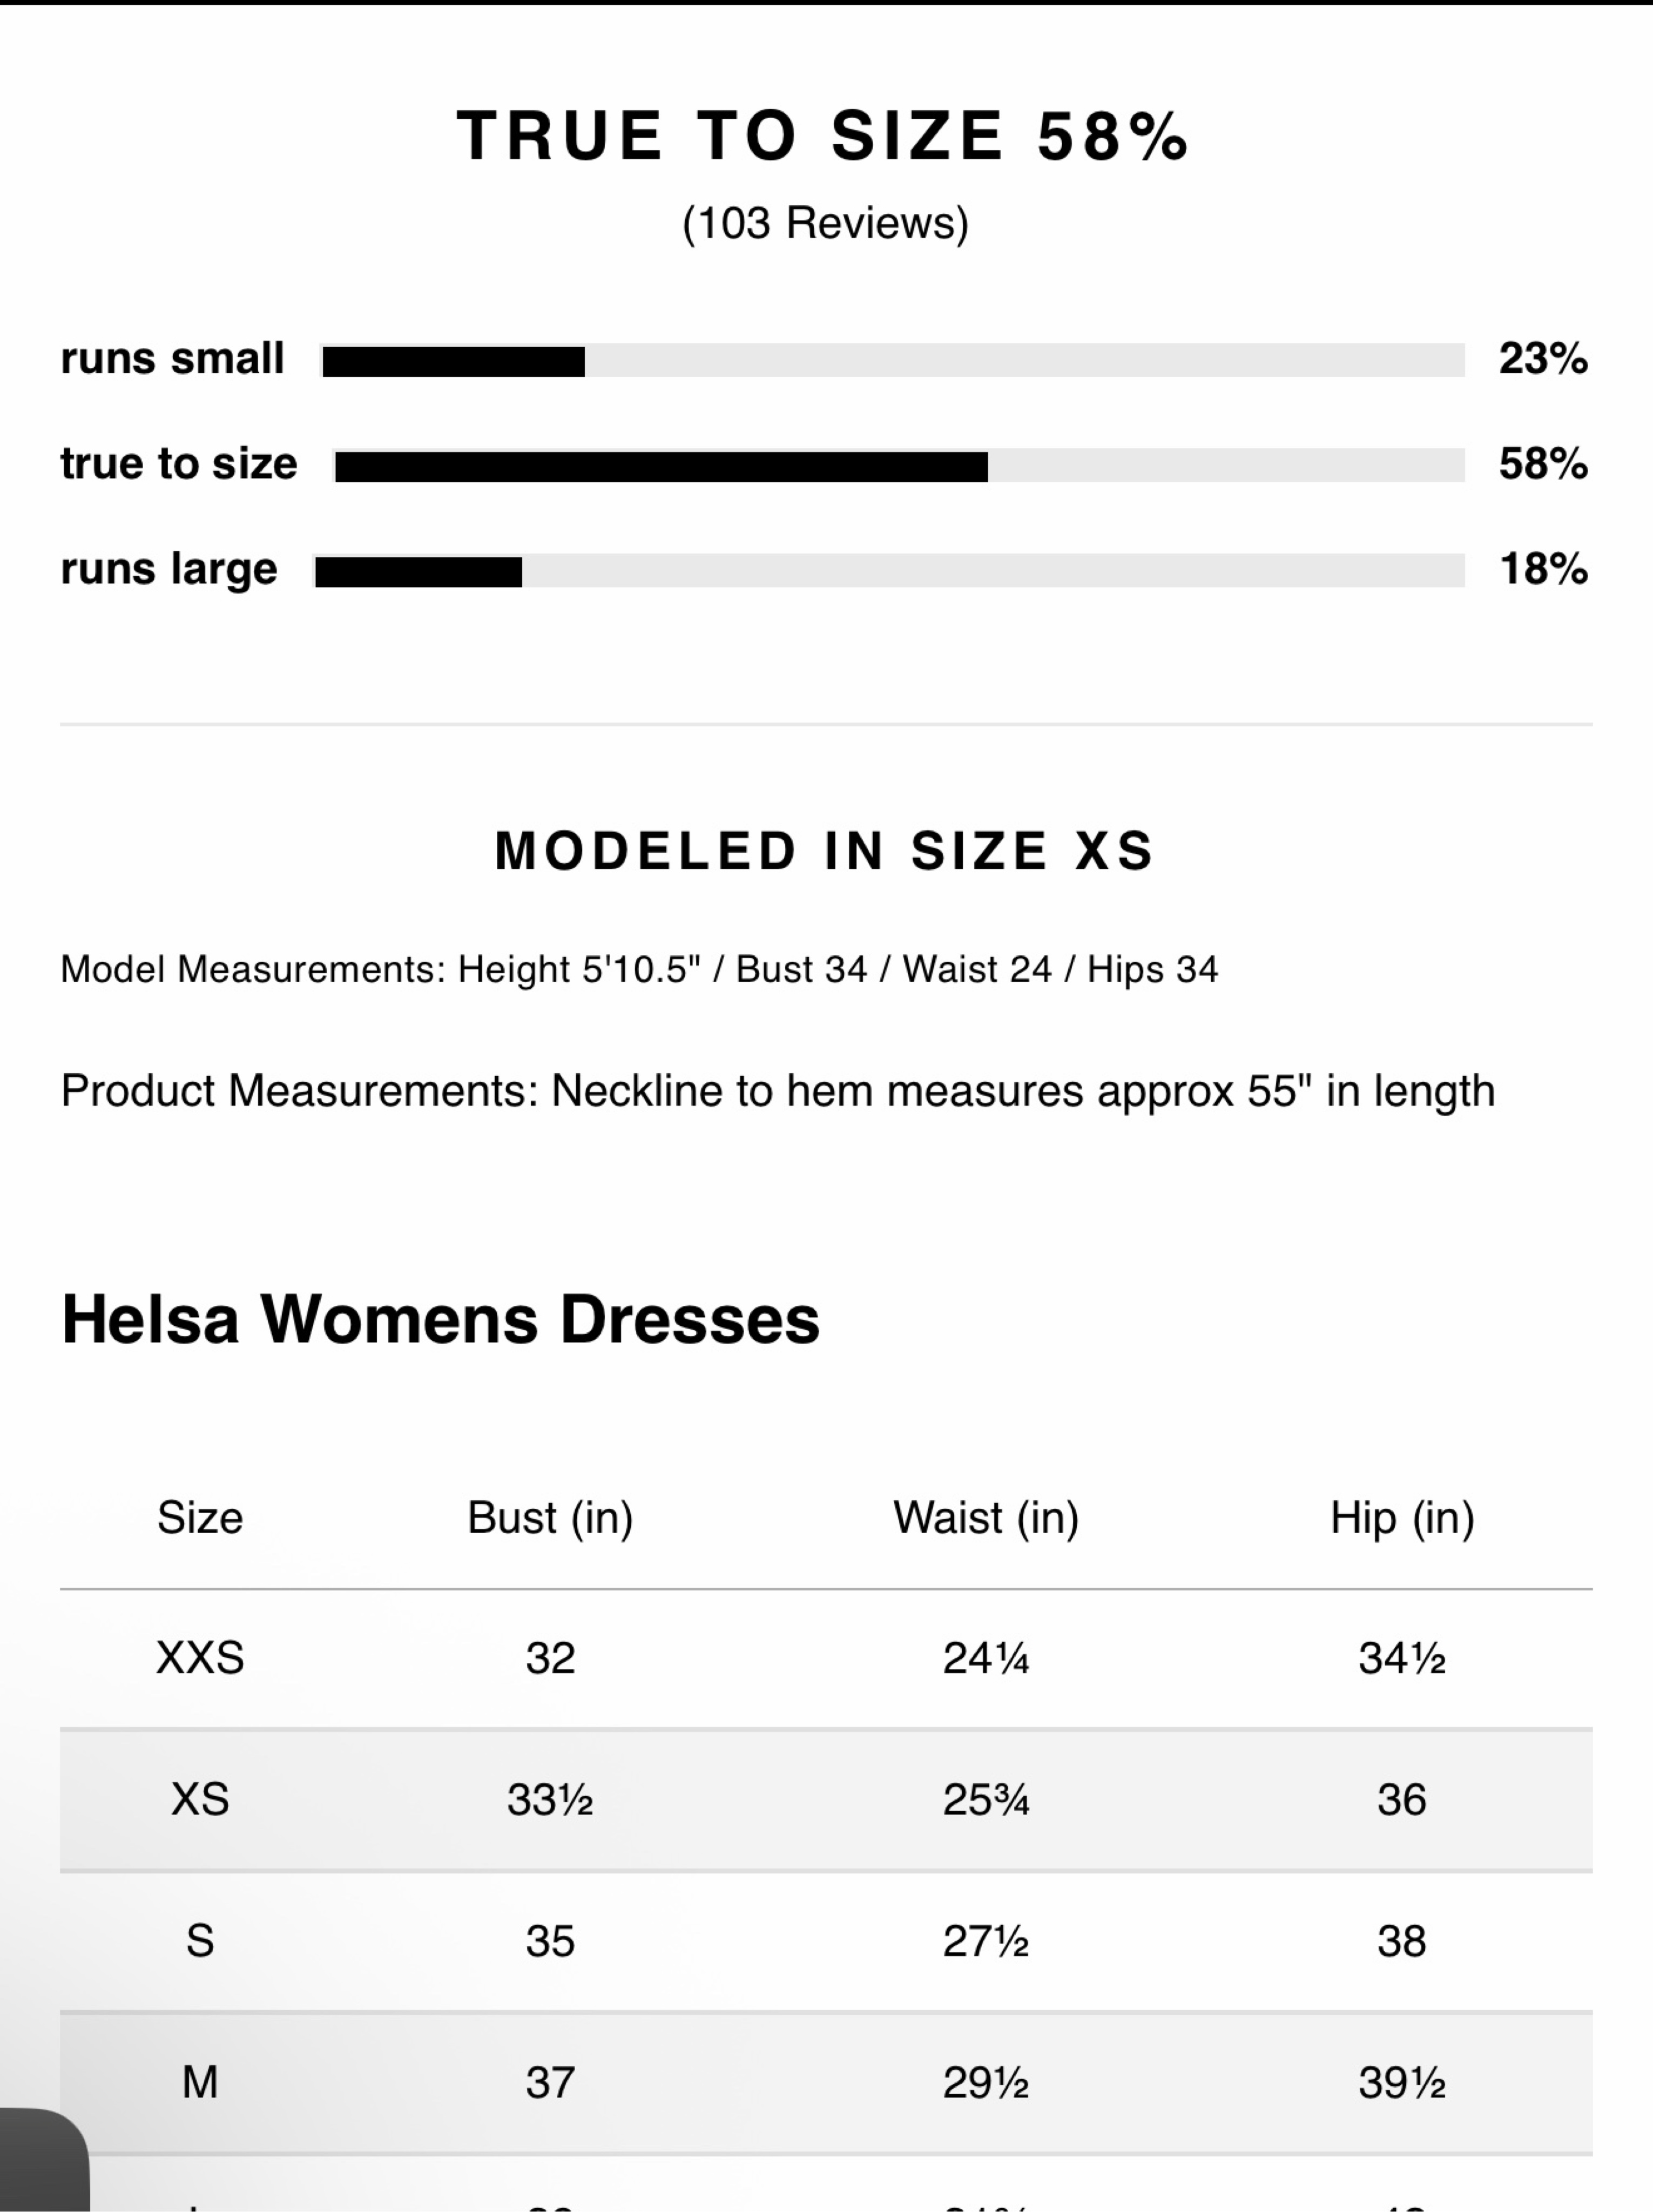Screen dimensions: 1653x2212
Task: Select the (103 Reviews) text
Action: (x=825, y=223)
